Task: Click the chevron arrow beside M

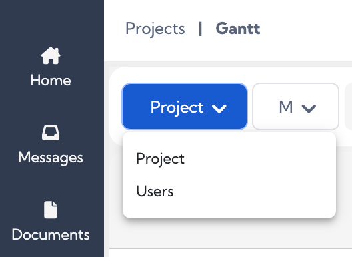Action: click(x=309, y=109)
